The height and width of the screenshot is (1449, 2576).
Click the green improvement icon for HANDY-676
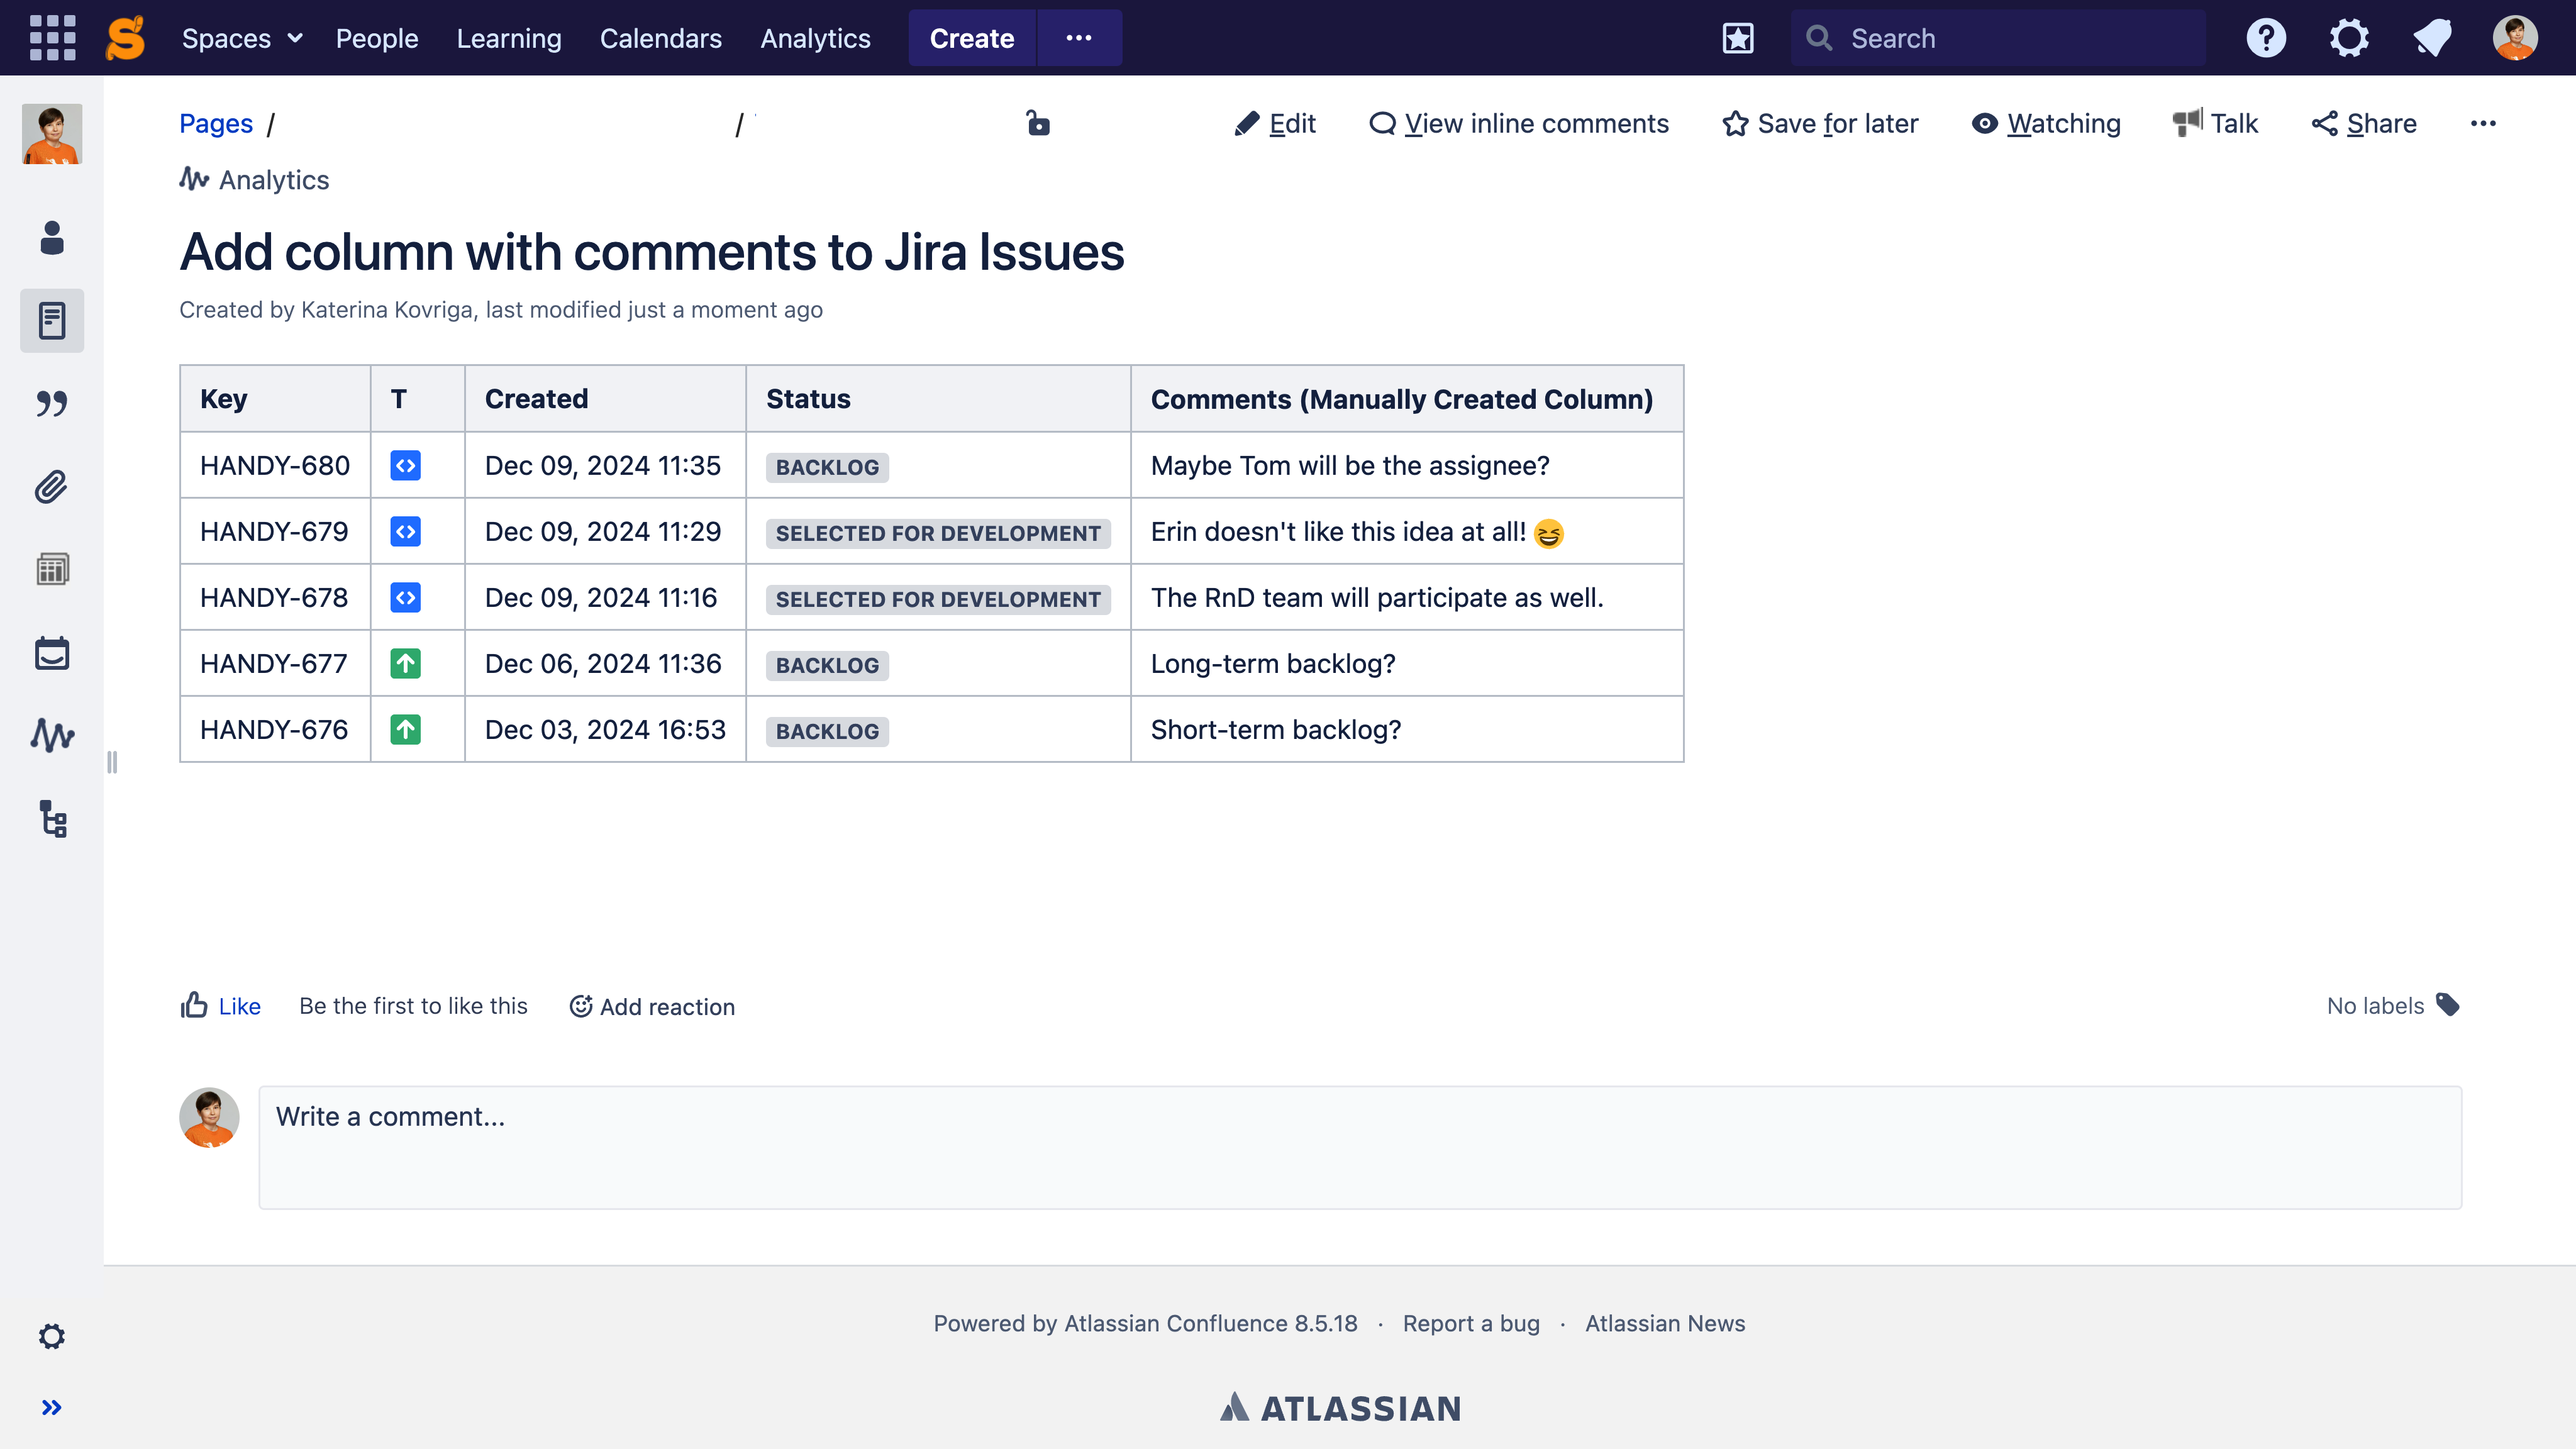405,729
